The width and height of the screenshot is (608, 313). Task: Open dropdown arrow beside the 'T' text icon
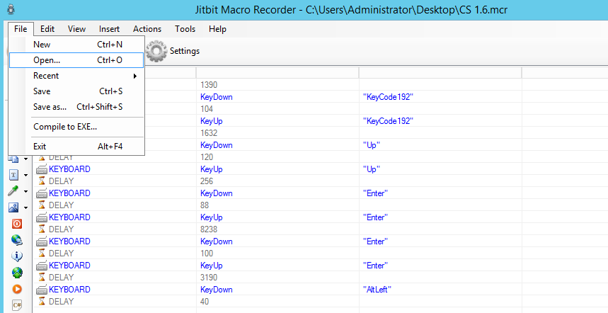[x=25, y=175]
